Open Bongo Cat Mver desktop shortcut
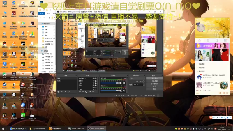The height and width of the screenshot is (131, 233). 32,117
